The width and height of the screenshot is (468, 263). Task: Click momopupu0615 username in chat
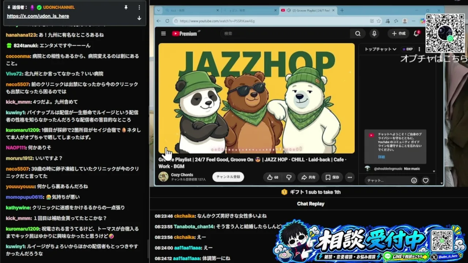[x=24, y=197]
